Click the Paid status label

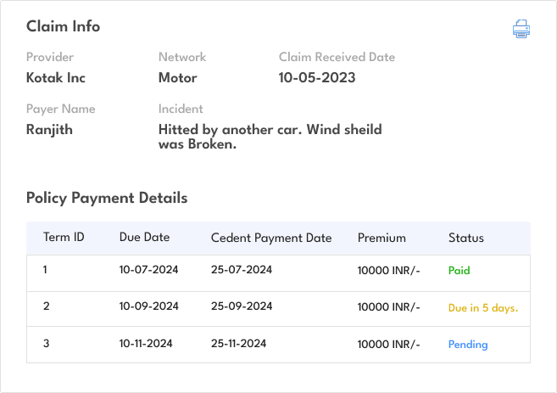tap(459, 271)
